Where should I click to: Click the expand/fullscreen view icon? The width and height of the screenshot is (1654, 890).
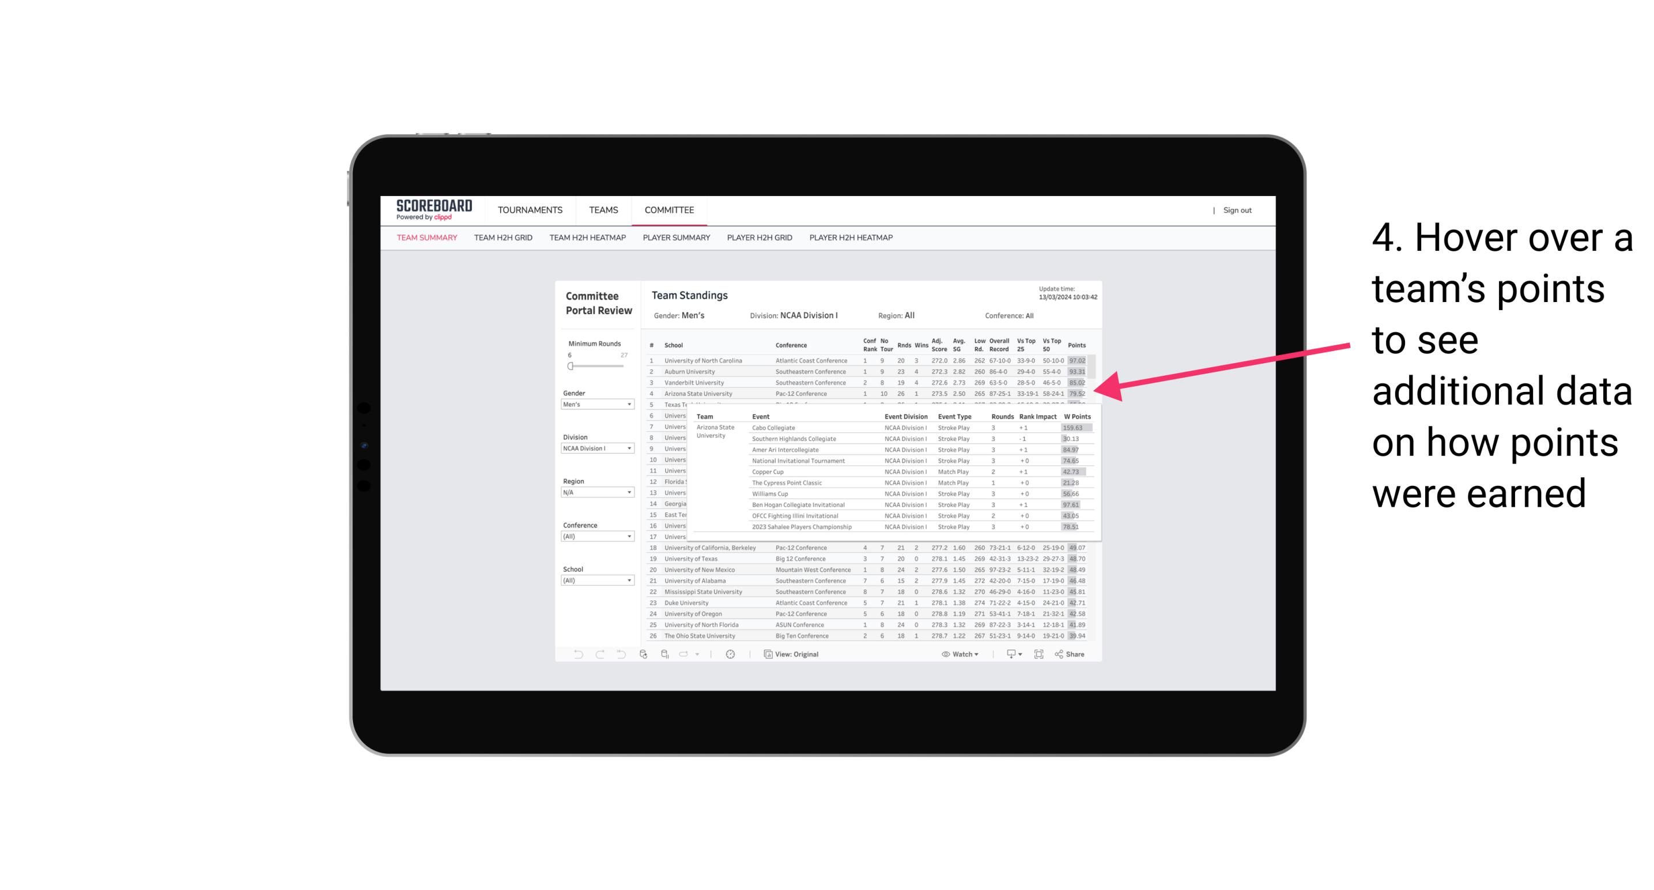1039,654
